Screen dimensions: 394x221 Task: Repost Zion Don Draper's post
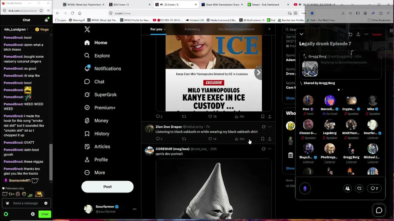tap(184, 139)
